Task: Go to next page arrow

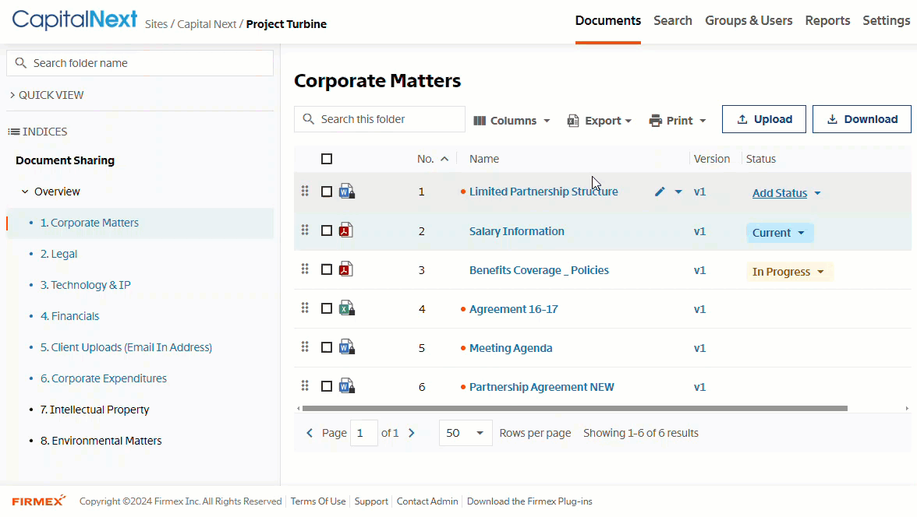Action: coord(412,433)
